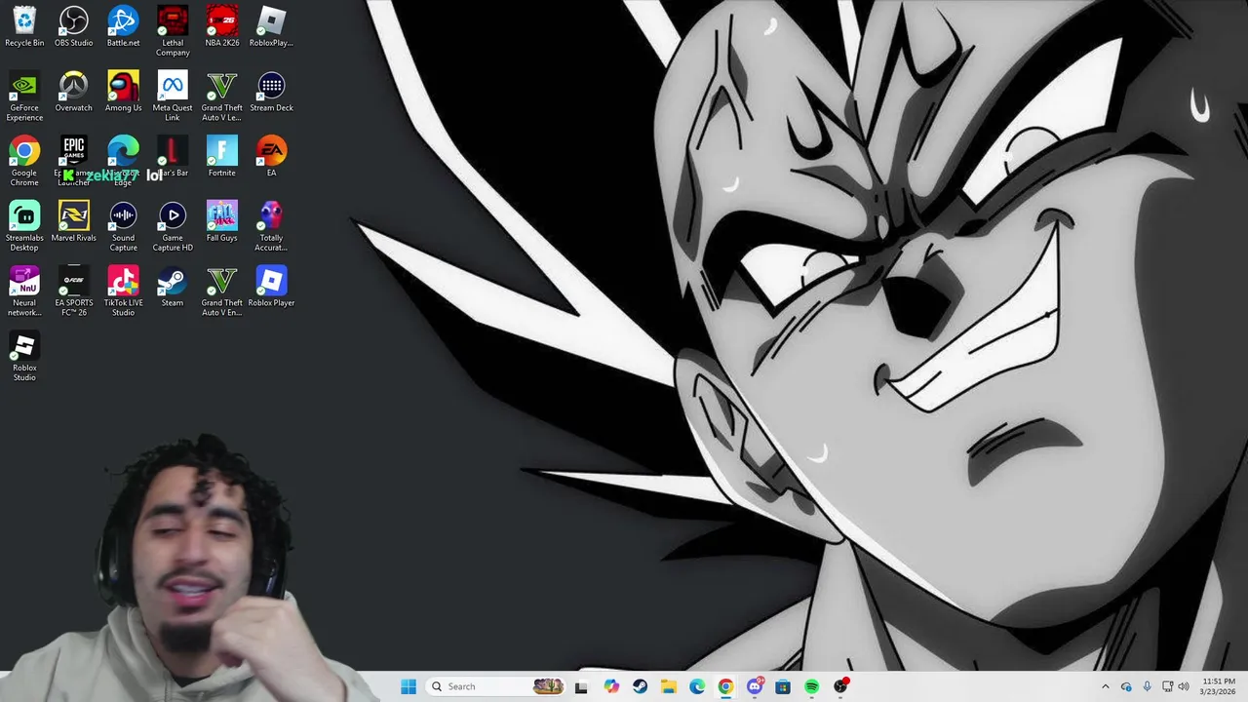The image size is (1248, 702).
Task: Select the Roblox Studio desktop icon
Action: [24, 356]
